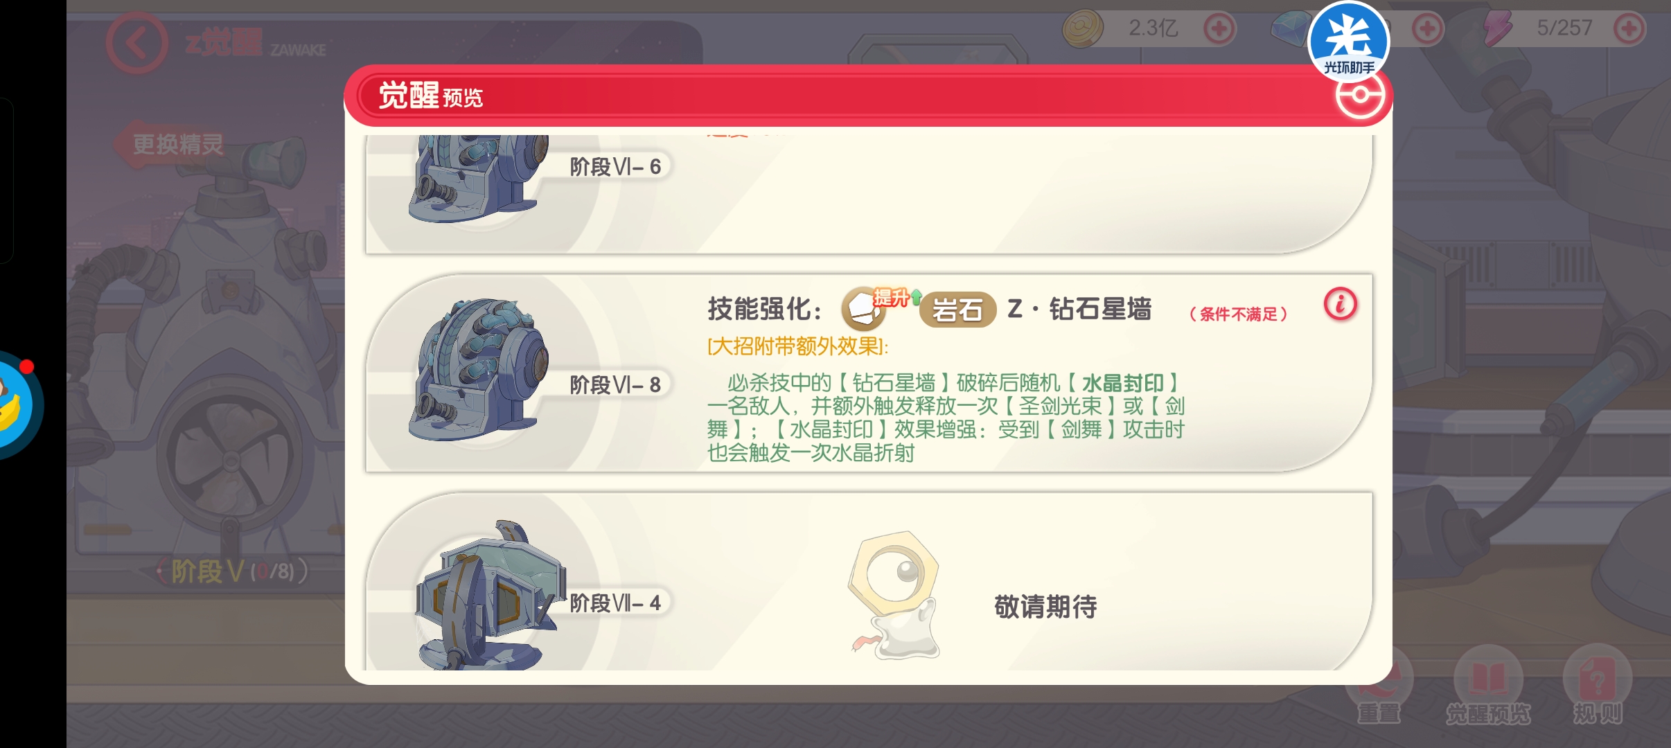Add energy with plus next to 5/257
This screenshot has width=1671, height=748.
[1629, 29]
